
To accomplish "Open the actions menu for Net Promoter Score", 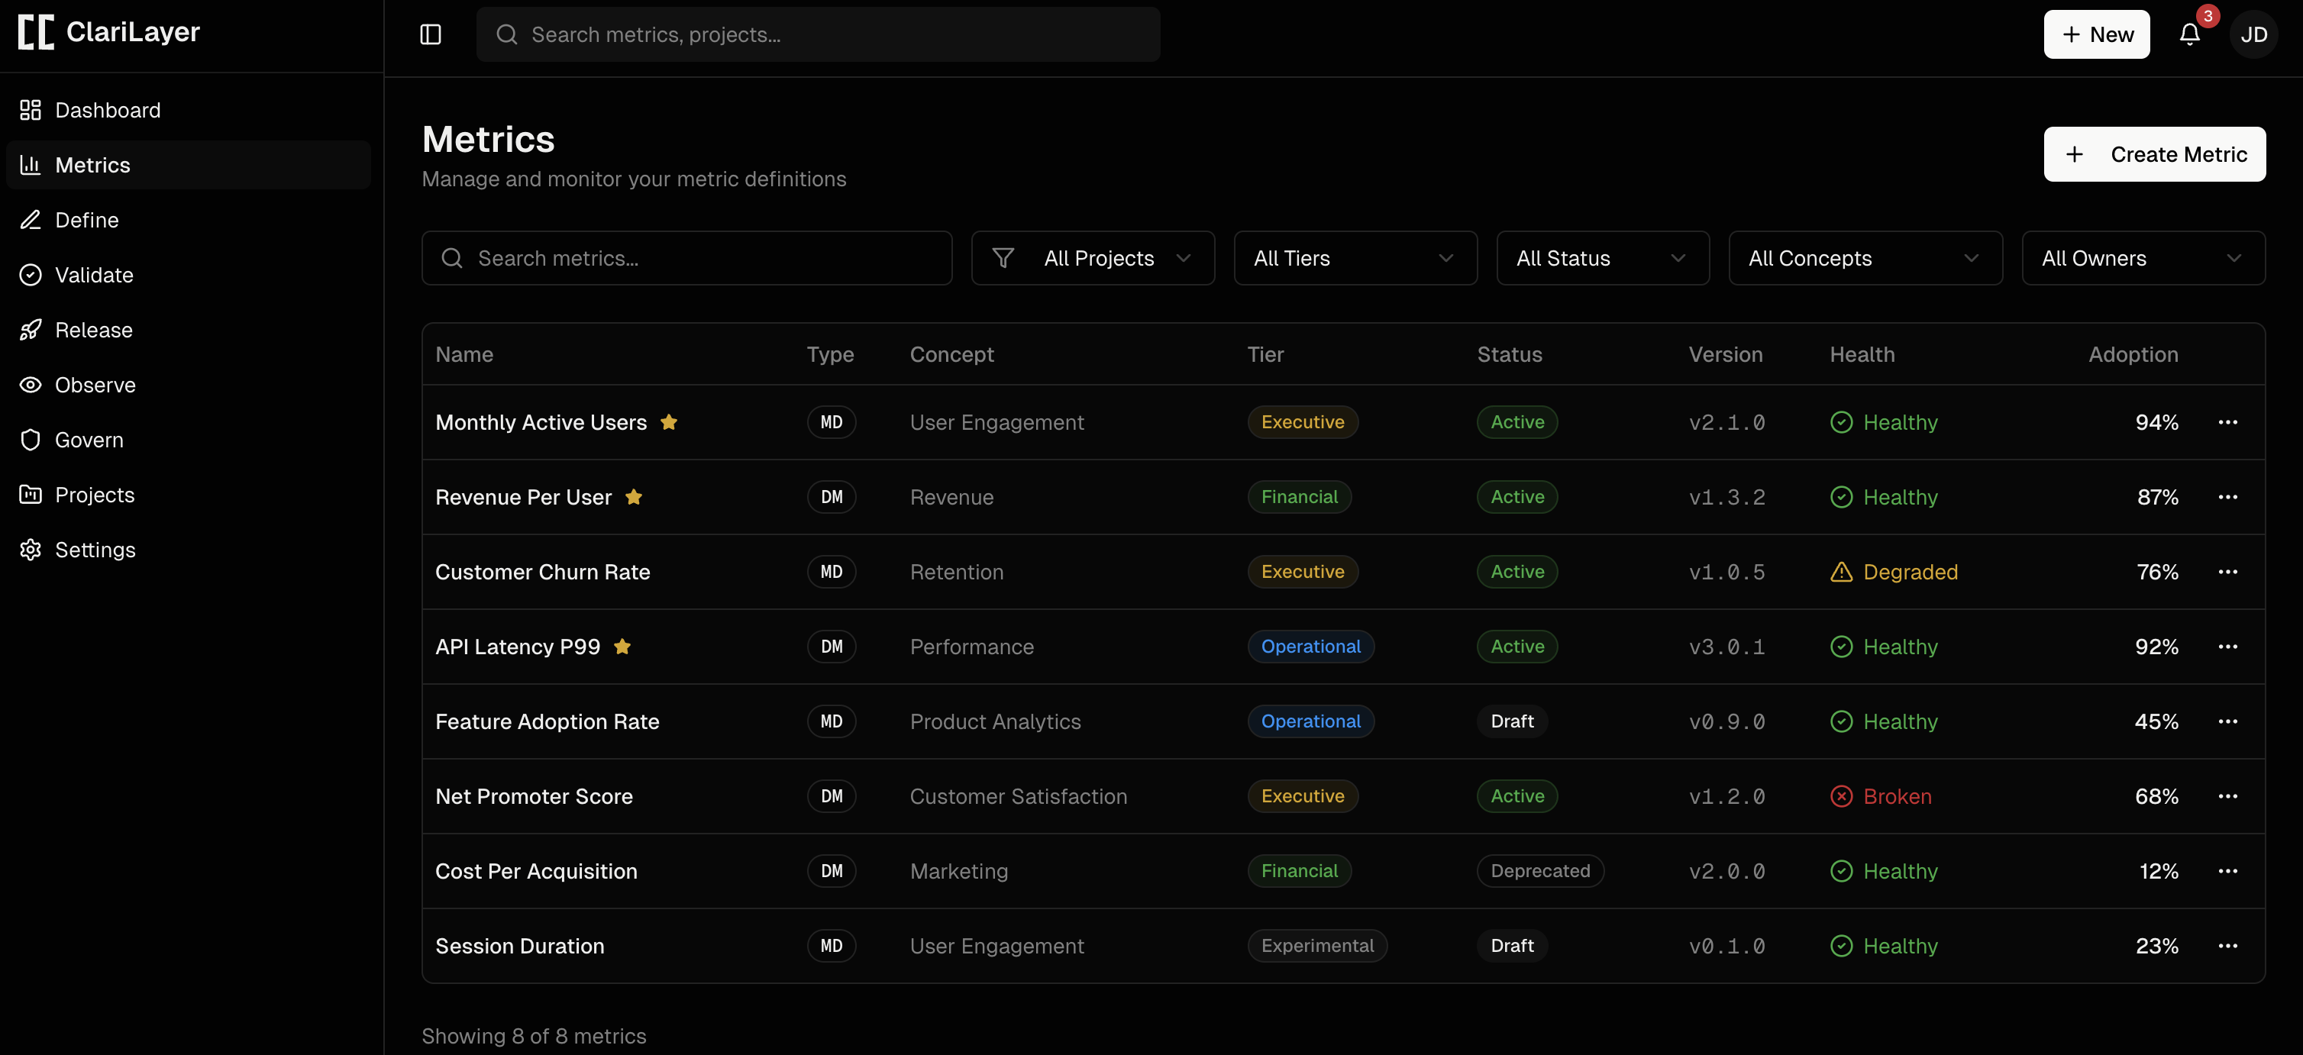I will (x=2229, y=795).
